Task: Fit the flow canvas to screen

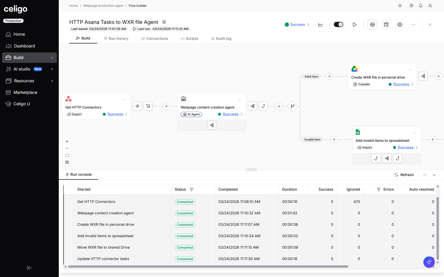Action: [67, 155]
